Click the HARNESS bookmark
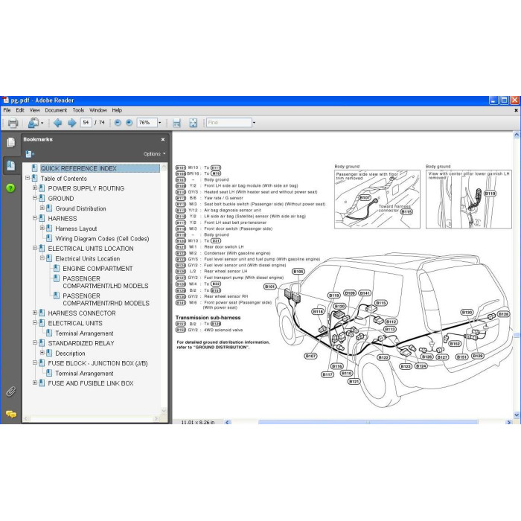The height and width of the screenshot is (521, 521). point(62,219)
